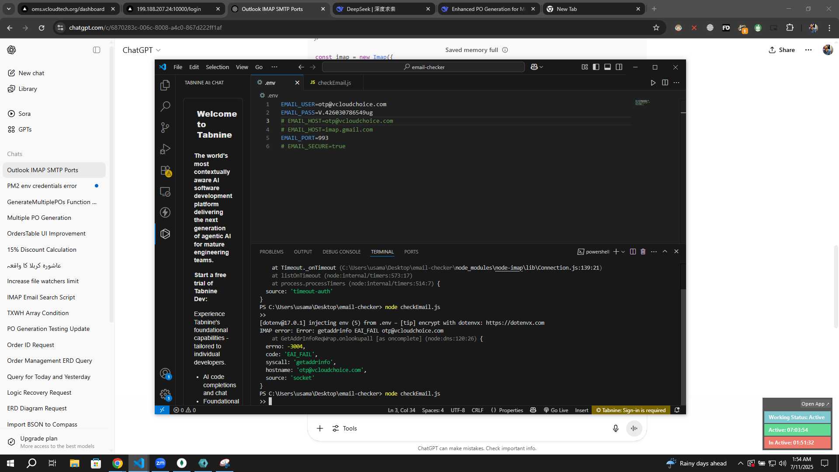Viewport: 839px width, 472px height.
Task: Bookmark this page with the star icon
Action: click(656, 28)
